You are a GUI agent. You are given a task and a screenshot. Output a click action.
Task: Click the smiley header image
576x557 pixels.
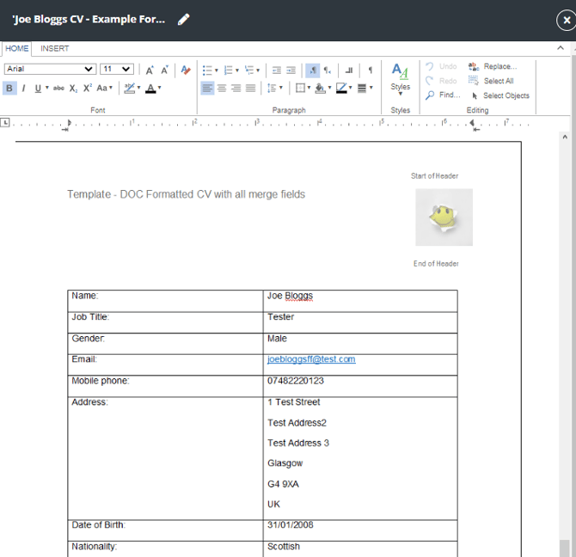444,217
